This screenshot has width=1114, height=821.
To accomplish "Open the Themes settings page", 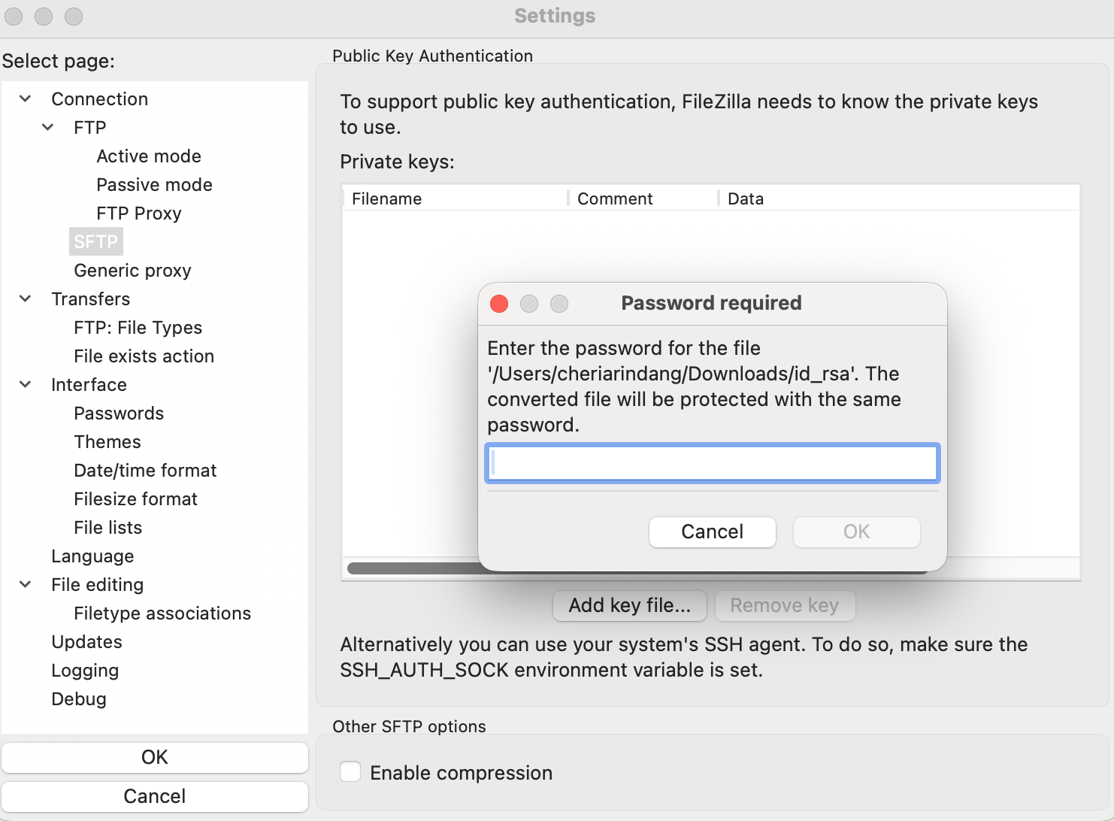I will (107, 442).
